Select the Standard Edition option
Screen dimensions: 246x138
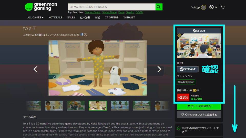[186, 82]
